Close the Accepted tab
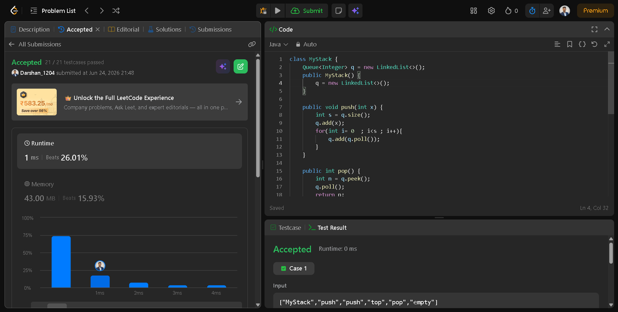The height and width of the screenshot is (312, 618). (x=97, y=29)
